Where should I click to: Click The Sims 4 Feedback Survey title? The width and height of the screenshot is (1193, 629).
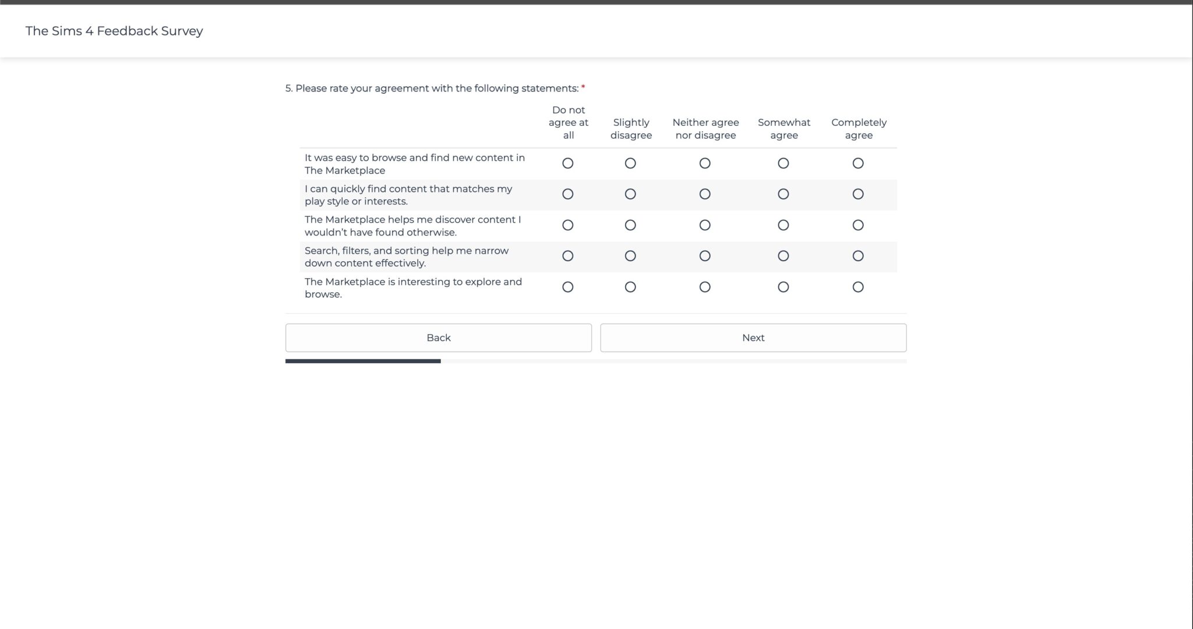[x=114, y=31]
